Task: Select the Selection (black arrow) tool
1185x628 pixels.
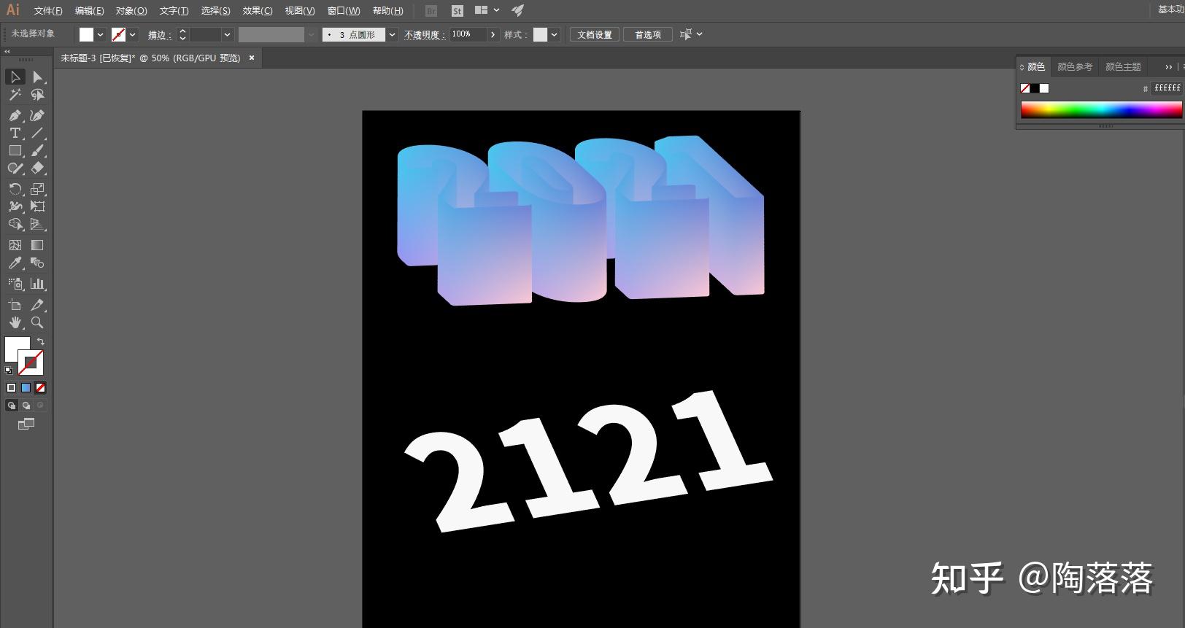Action: tap(15, 77)
